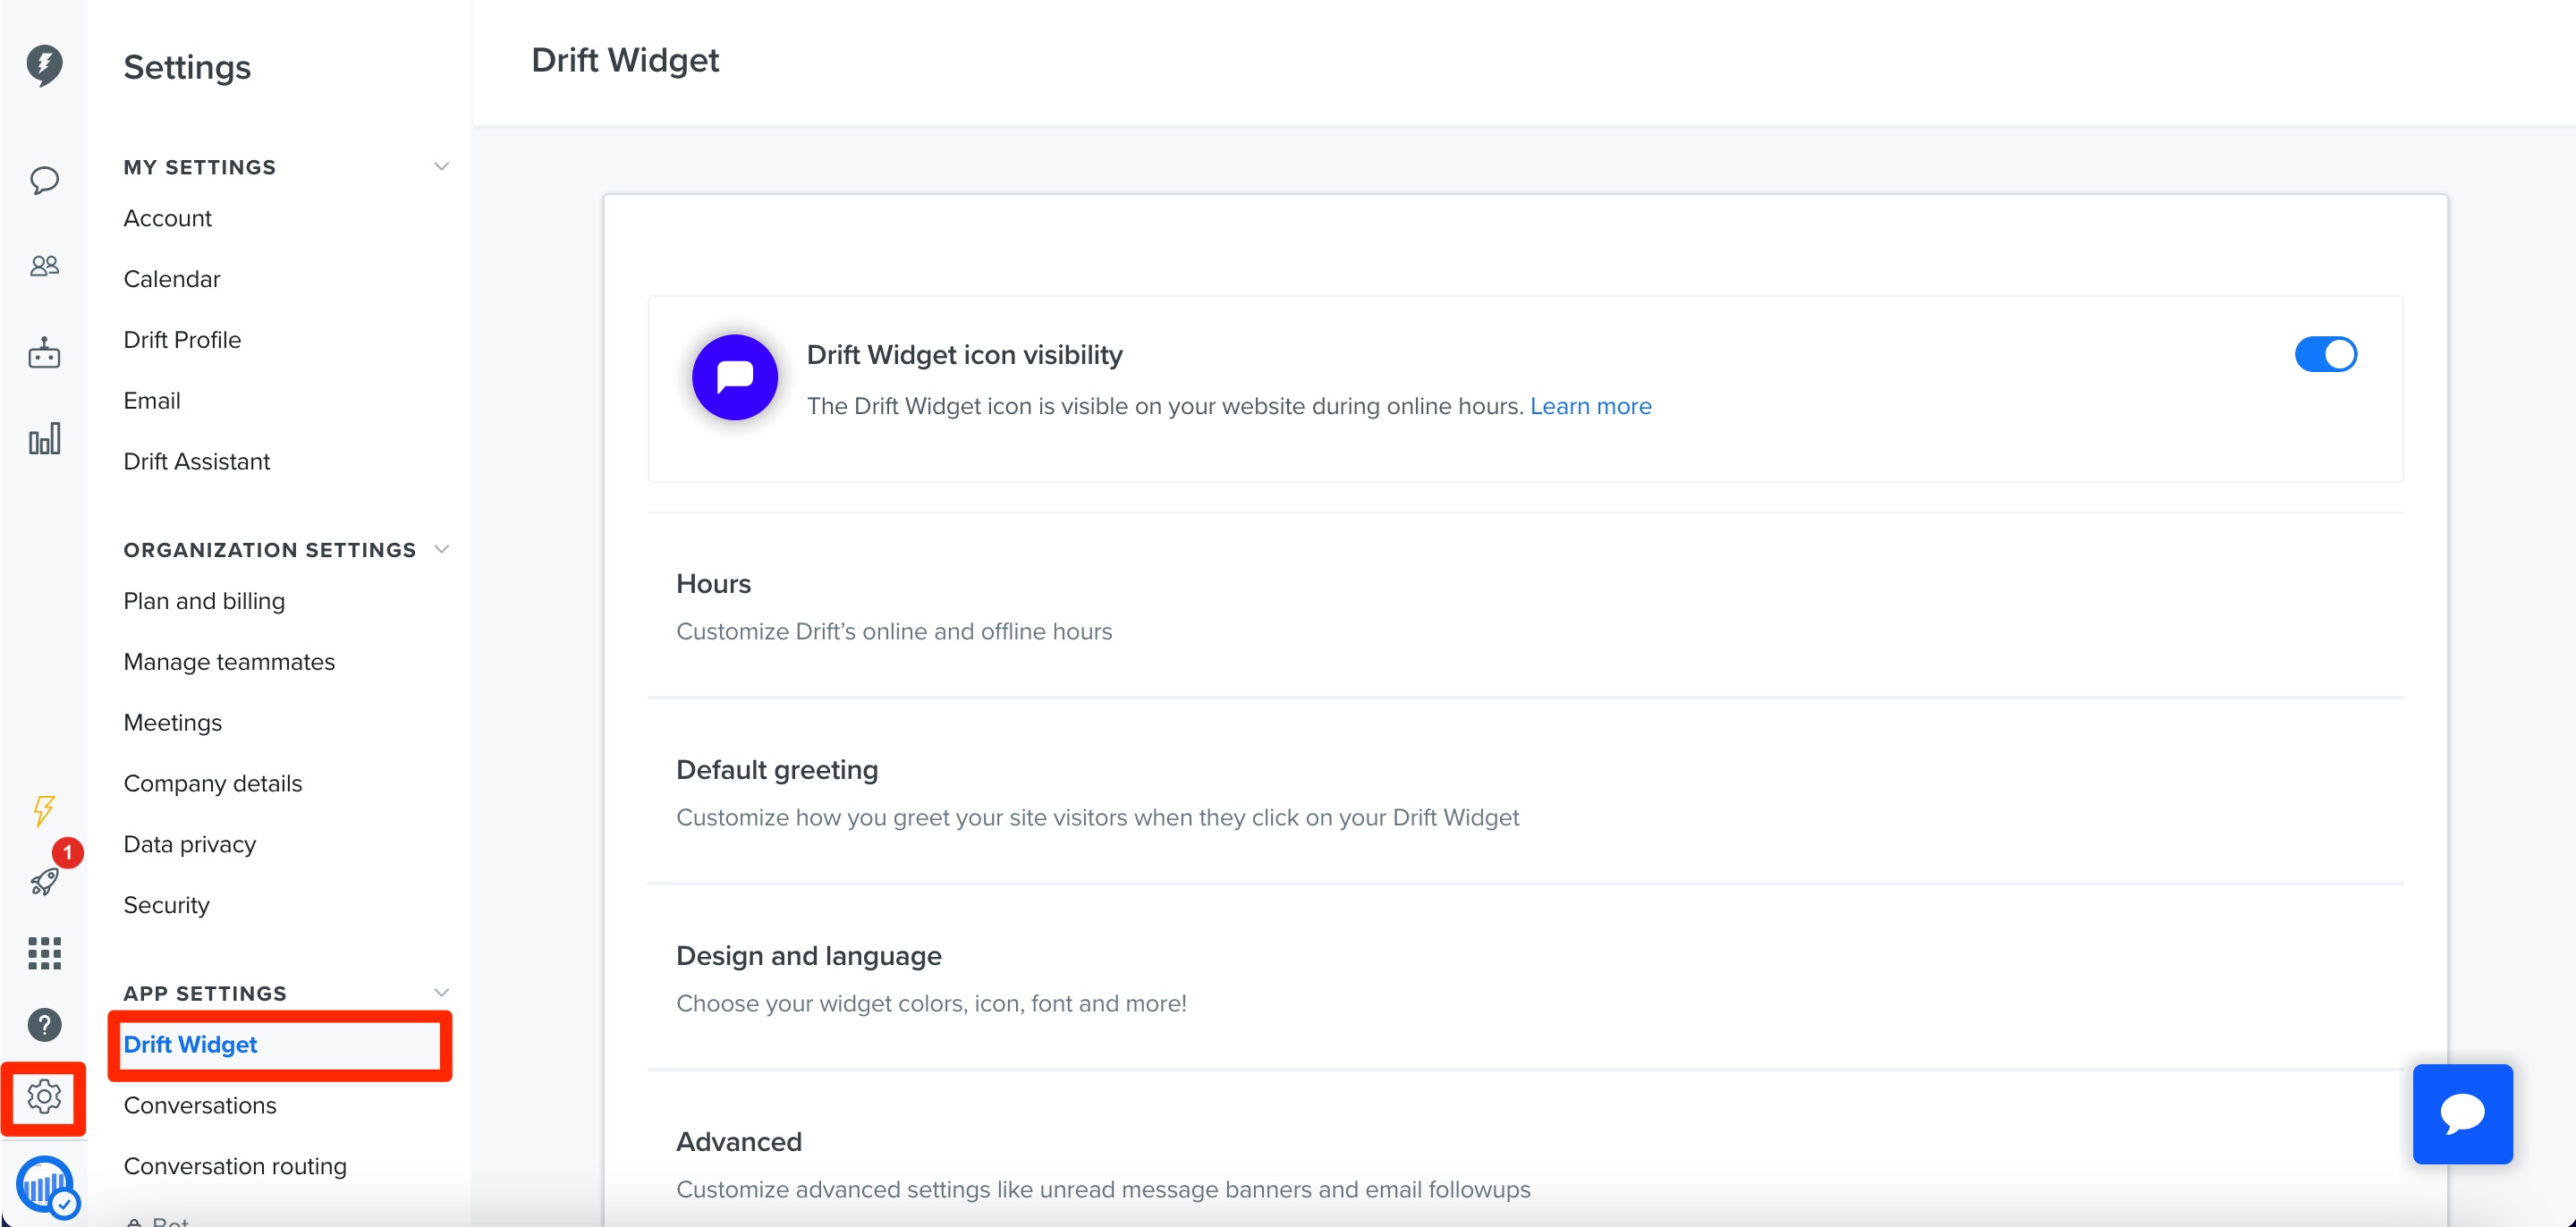Open Email settings

click(152, 401)
